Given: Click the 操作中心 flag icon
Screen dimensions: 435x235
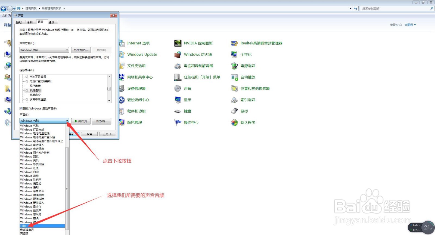Looking at the screenshot, I should coord(178,123).
